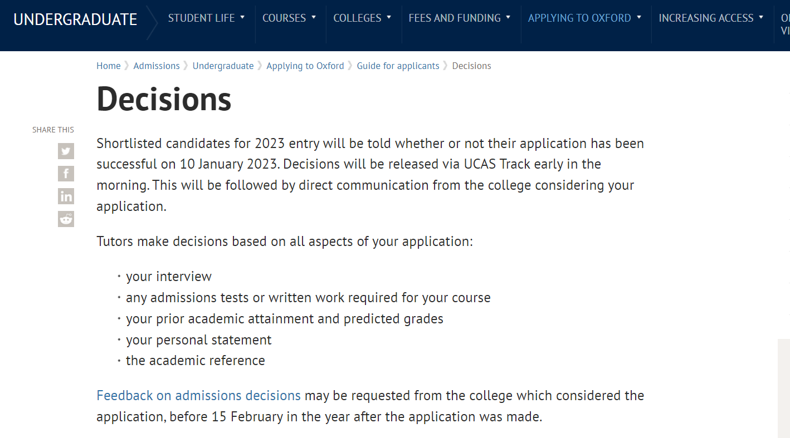Screen dimensions: 790x438
Task: Click the Decisions breadcrumb text
Action: point(471,66)
